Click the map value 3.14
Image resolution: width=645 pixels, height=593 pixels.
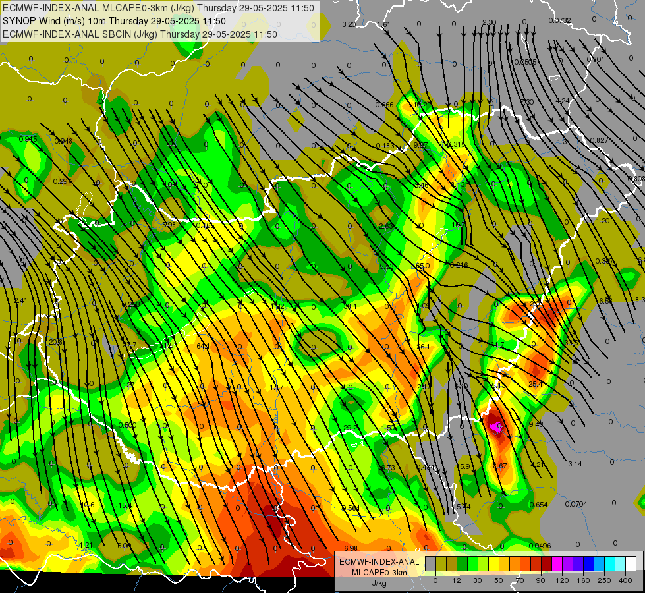(575, 465)
